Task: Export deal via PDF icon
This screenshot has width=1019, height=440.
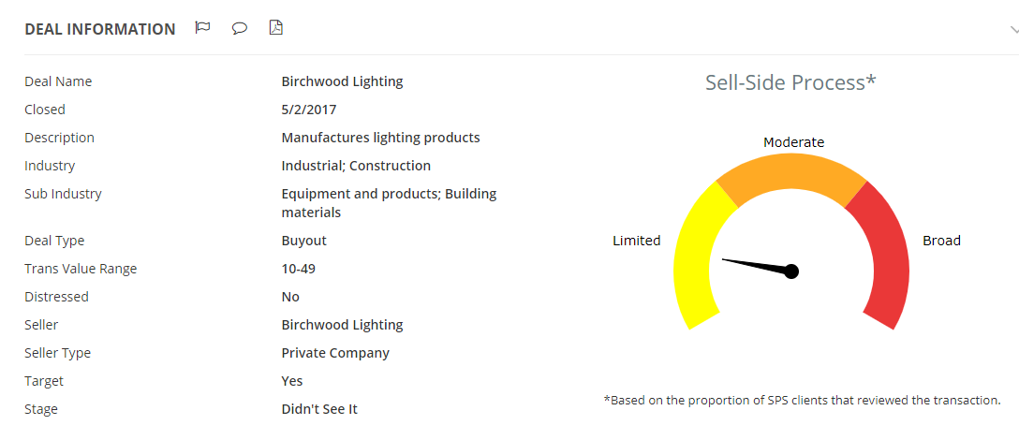Action: click(276, 28)
